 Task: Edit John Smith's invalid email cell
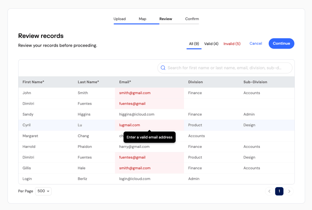(149, 93)
